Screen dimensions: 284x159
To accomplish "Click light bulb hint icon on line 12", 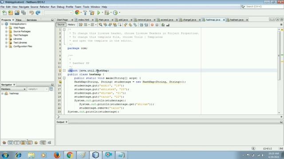I will [60, 71].
